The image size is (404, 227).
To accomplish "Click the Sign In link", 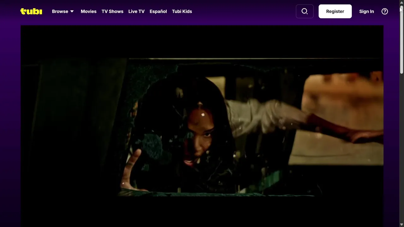I will coord(366,11).
